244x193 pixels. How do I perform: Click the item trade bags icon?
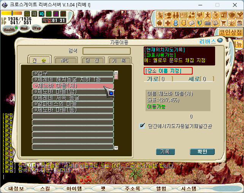point(192,15)
